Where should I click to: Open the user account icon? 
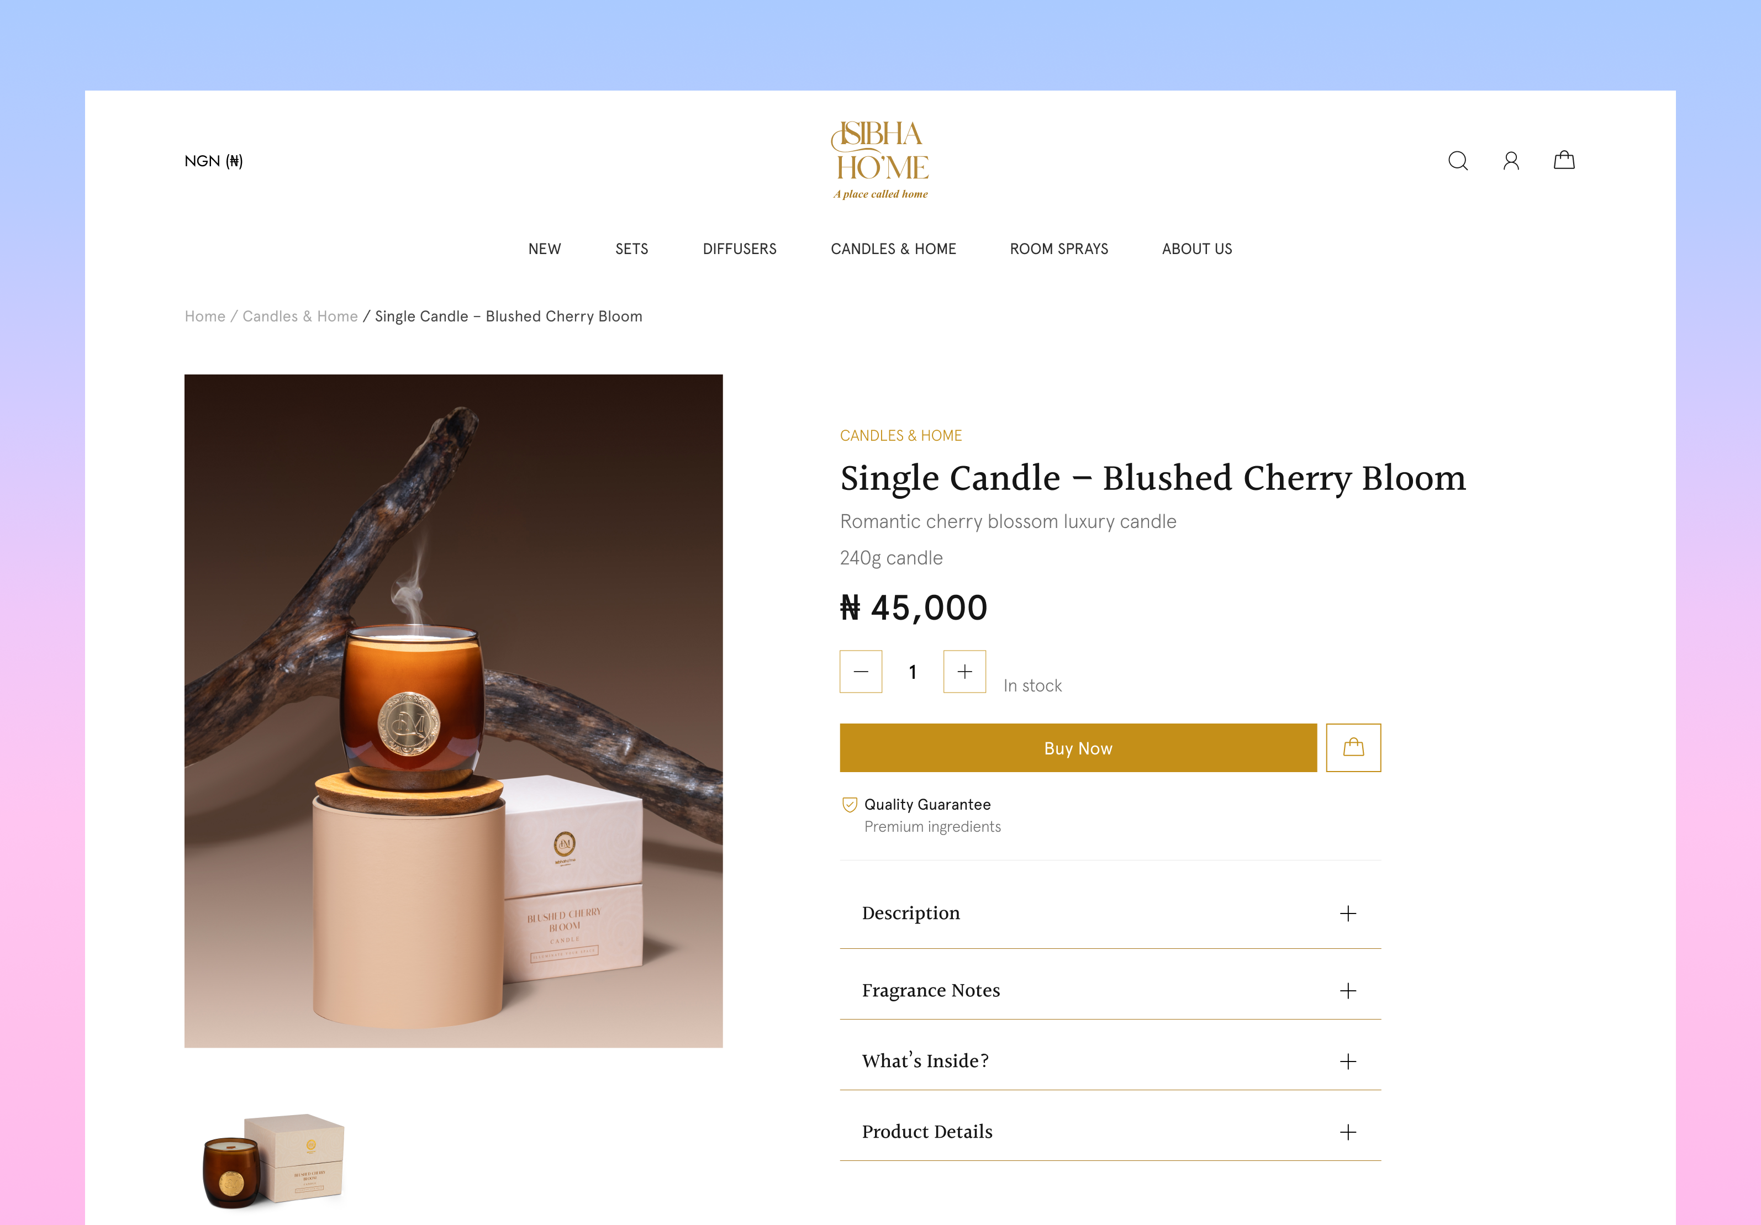[x=1511, y=160]
